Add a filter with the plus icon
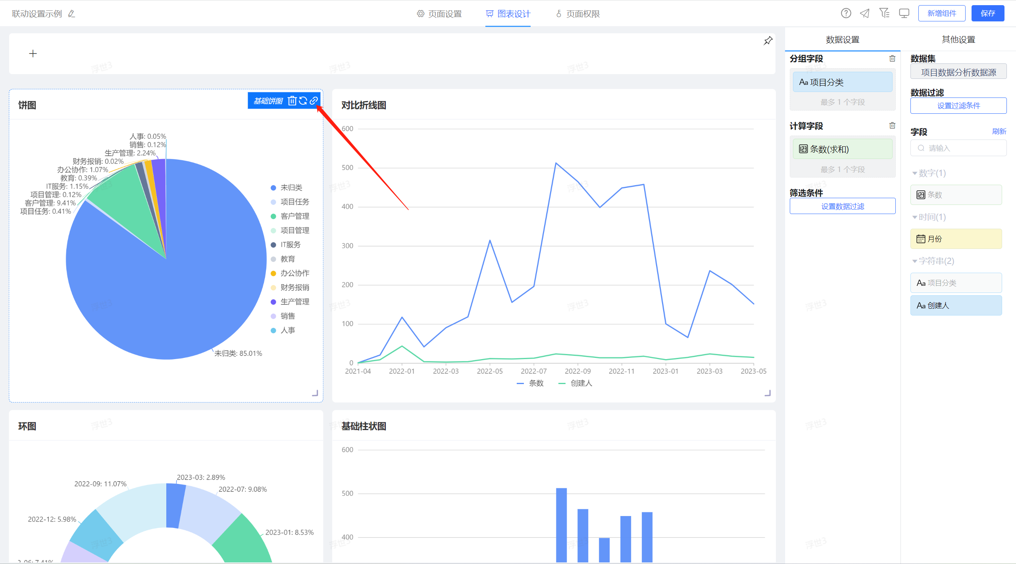Image resolution: width=1016 pixels, height=564 pixels. [33, 54]
